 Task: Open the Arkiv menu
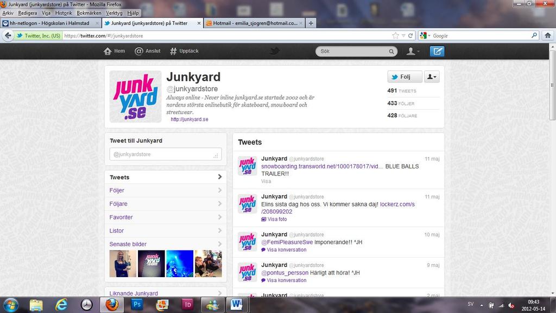pos(8,13)
